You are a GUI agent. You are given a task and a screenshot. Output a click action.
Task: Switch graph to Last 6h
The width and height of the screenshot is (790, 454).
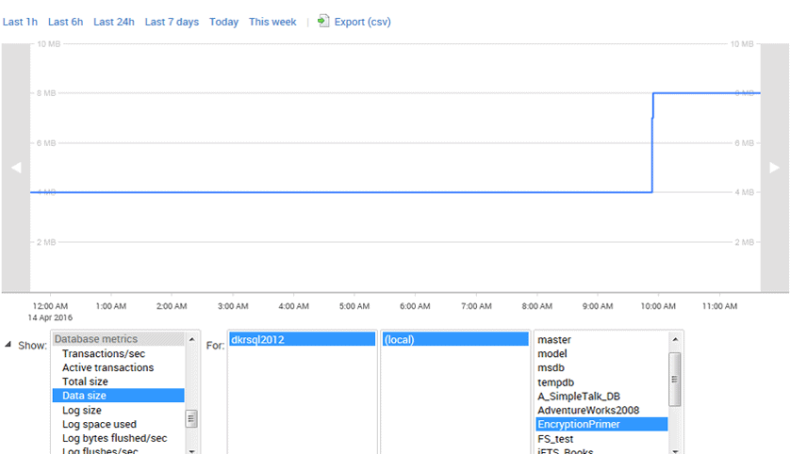tap(65, 22)
